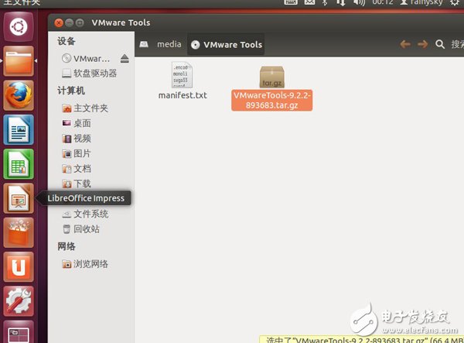
Task: Select the VMwar... device in sidebar
Action: coord(86,59)
